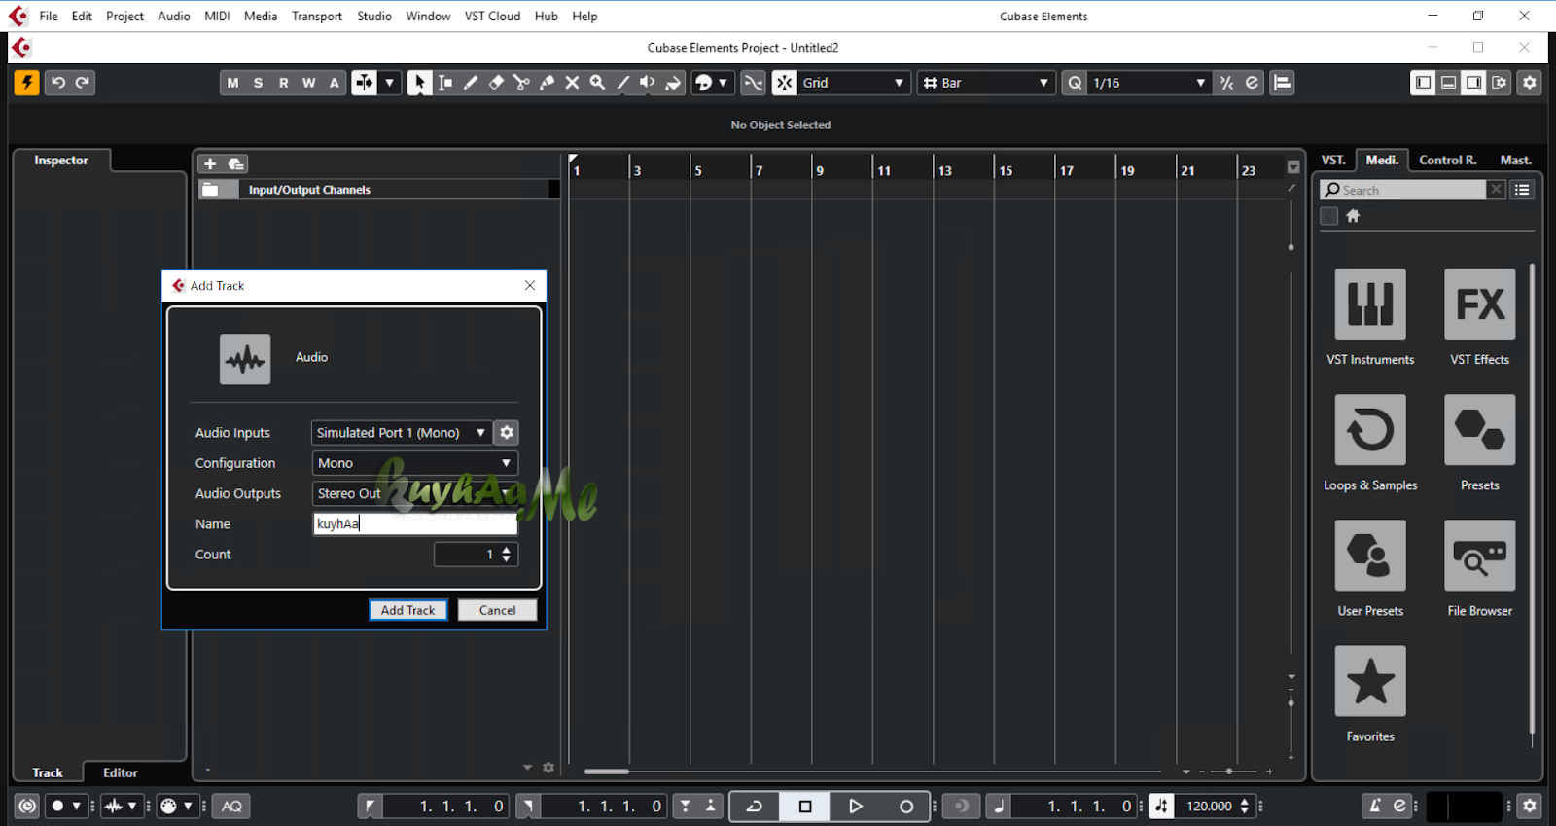This screenshot has height=826, width=1556.
Task: Open the ruler options dropdown arrow
Action: click(1293, 166)
